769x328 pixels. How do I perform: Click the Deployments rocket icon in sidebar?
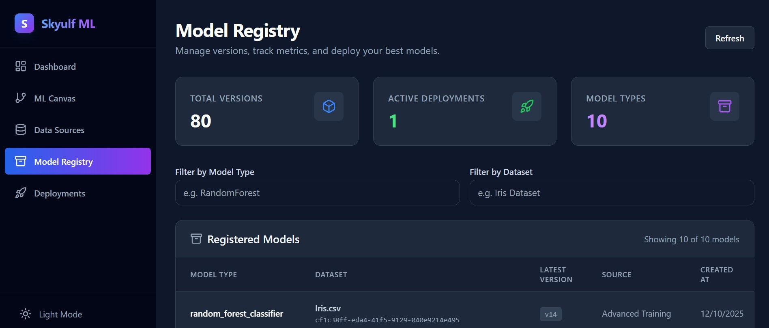tap(21, 193)
